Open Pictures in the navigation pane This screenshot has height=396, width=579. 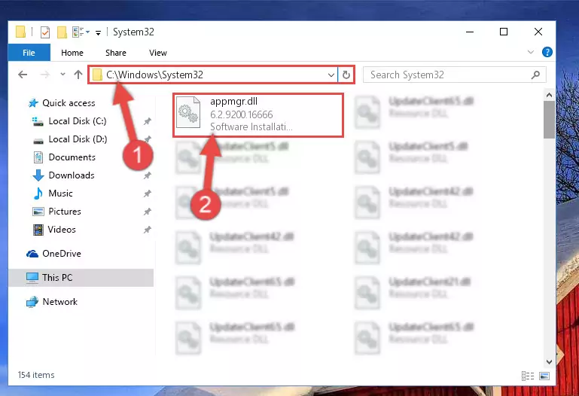pos(65,212)
